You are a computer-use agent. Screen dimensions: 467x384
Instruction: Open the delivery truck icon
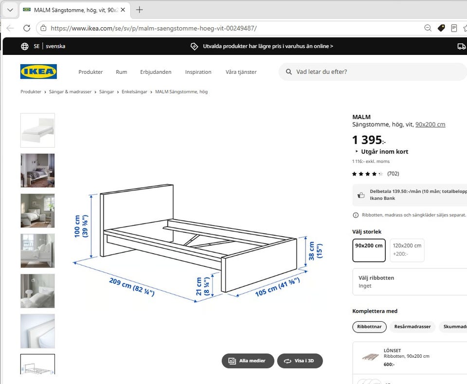[x=461, y=46]
